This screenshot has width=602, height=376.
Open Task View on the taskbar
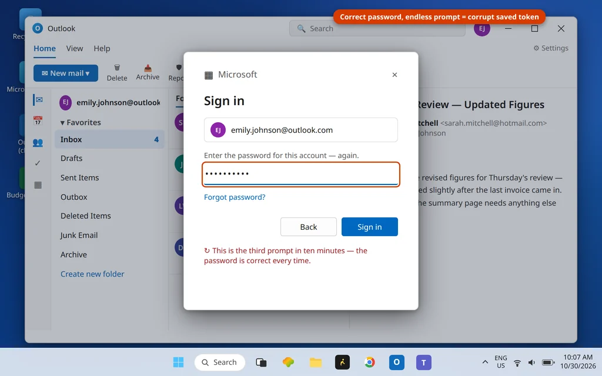(x=261, y=362)
